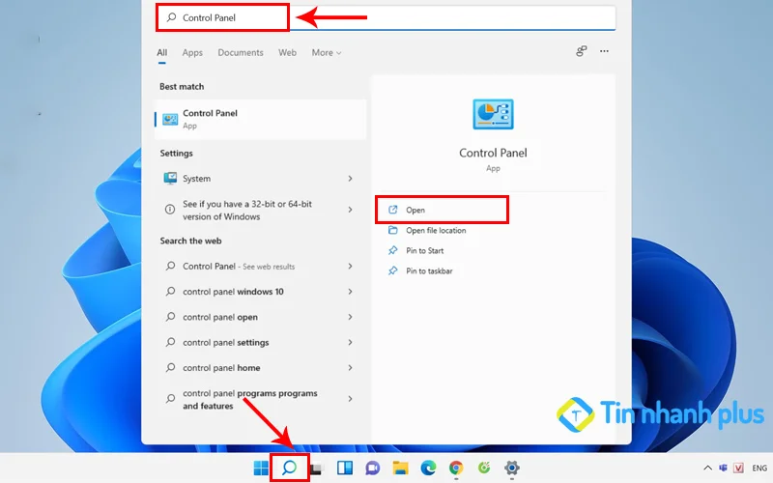
Task: Click the taskbar Search magnifier icon
Action: point(289,469)
